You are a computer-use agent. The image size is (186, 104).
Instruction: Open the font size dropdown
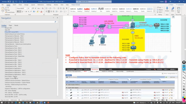[x=31, y=8]
